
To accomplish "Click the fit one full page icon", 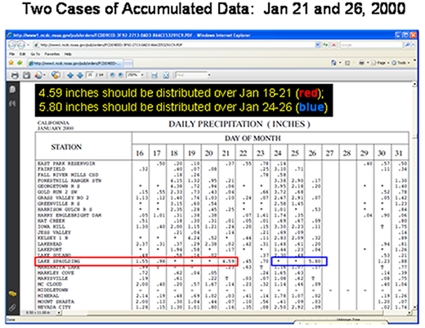I will [x=166, y=75].
